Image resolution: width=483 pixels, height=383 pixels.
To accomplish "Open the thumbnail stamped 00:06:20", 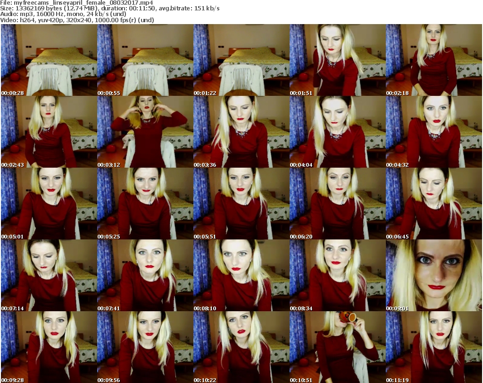I will point(338,204).
